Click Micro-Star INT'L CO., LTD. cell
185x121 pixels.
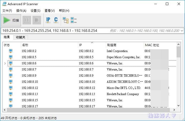(124, 88)
